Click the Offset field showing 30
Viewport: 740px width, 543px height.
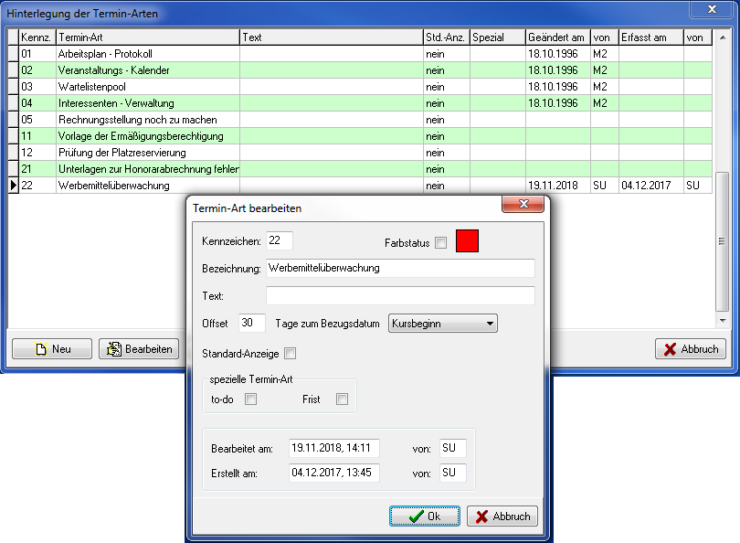[252, 323]
